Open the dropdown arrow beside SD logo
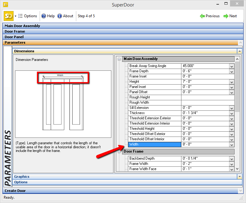 pyautogui.click(x=16, y=16)
